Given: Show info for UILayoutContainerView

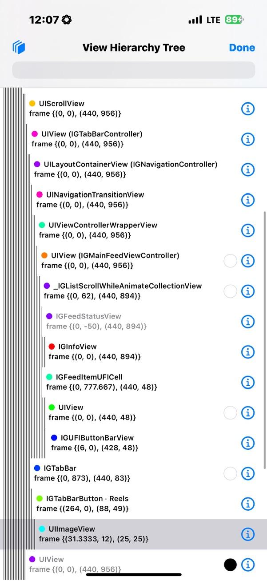Looking at the screenshot, I should pos(248,169).
